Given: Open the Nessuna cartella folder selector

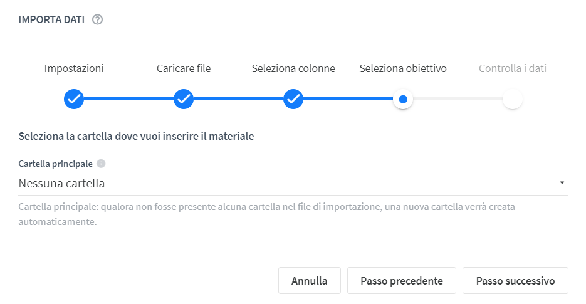Looking at the screenshot, I should coord(293,184).
